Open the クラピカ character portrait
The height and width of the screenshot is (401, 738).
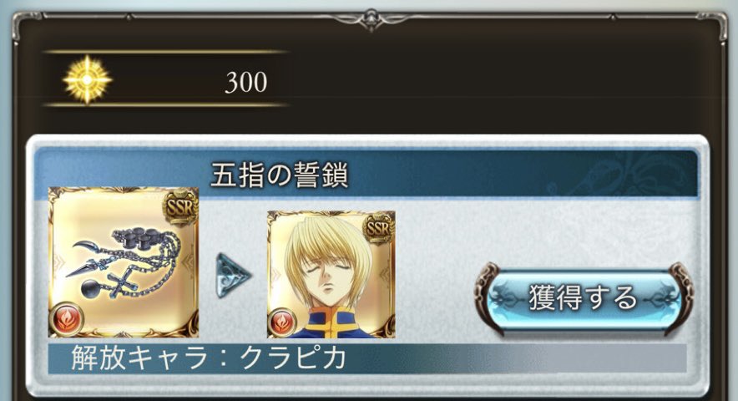[331, 274]
